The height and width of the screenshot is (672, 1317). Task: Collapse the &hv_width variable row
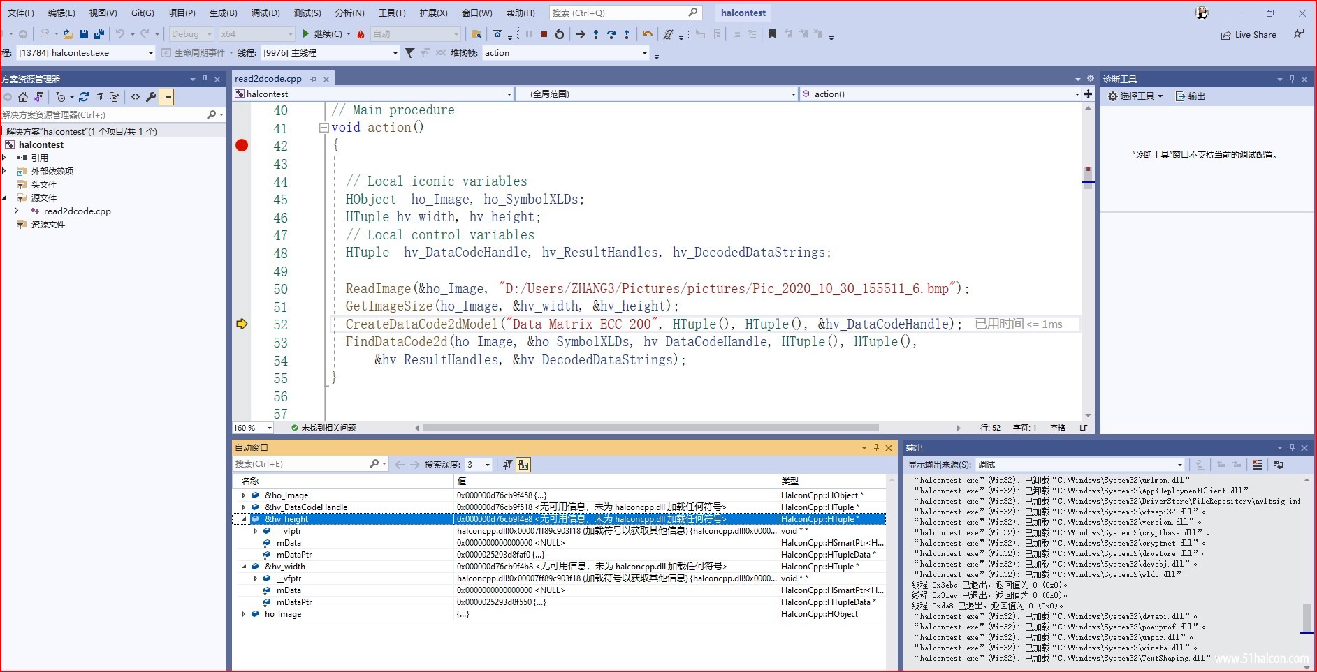click(x=244, y=567)
